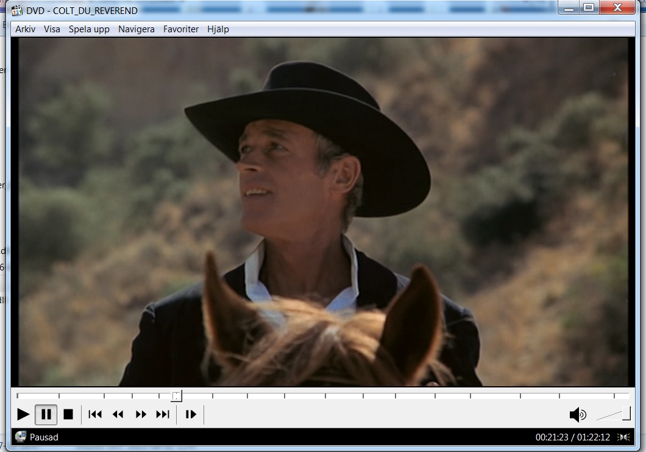This screenshot has width=646, height=452.
Task: Toggle the Pause button
Action: (46, 415)
